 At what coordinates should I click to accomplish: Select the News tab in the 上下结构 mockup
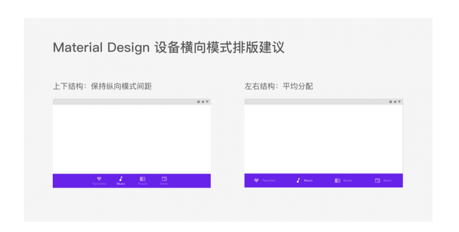(x=164, y=181)
